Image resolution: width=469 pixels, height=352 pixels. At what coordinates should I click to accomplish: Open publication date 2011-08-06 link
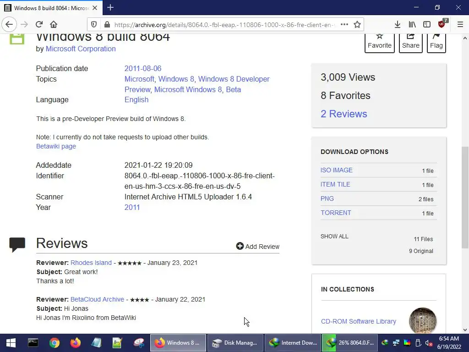(143, 69)
